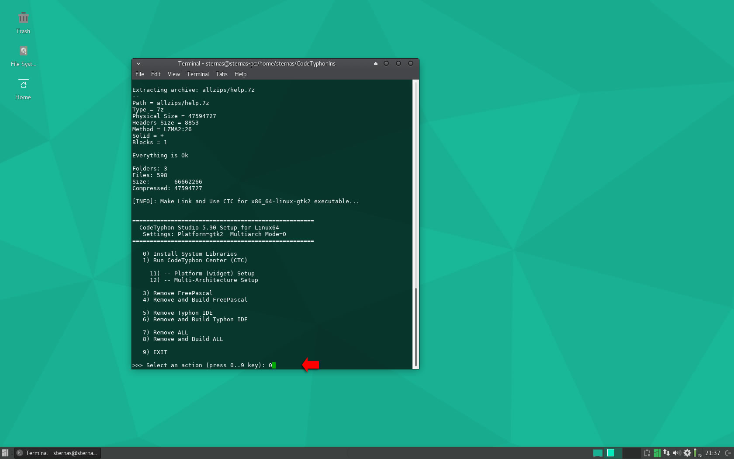Click the taskbar clock showing 21:37
This screenshot has width=734, height=459.
coord(713,453)
